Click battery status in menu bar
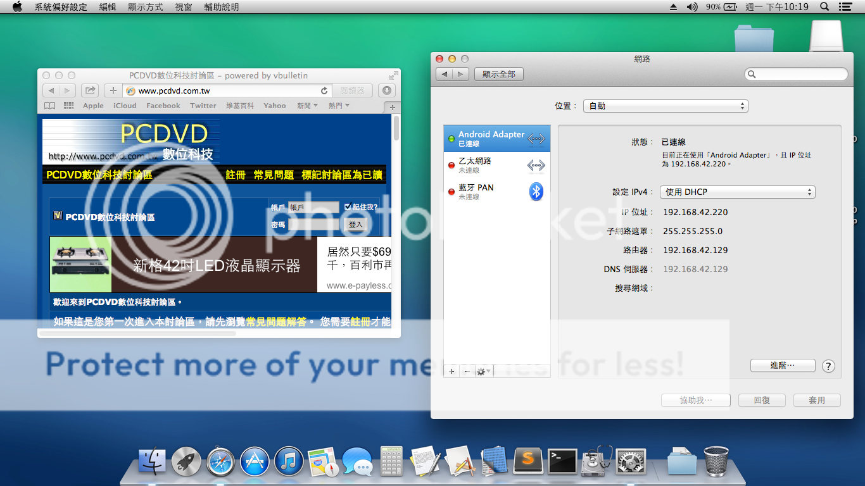Screen dimensions: 865x486 click(722, 6)
